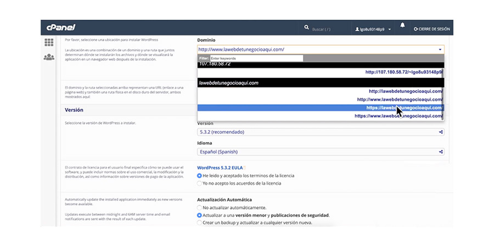Image resolution: width=494 pixels, height=247 pixels.
Task: Select http://lawebdetunegocioaqui.com/ option
Action: click(320, 91)
